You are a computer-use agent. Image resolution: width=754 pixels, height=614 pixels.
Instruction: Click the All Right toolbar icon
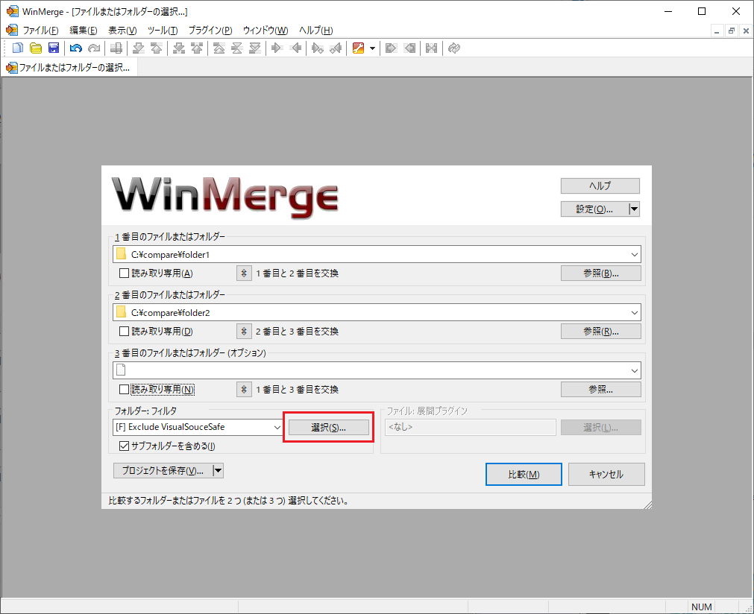pyautogui.click(x=391, y=48)
